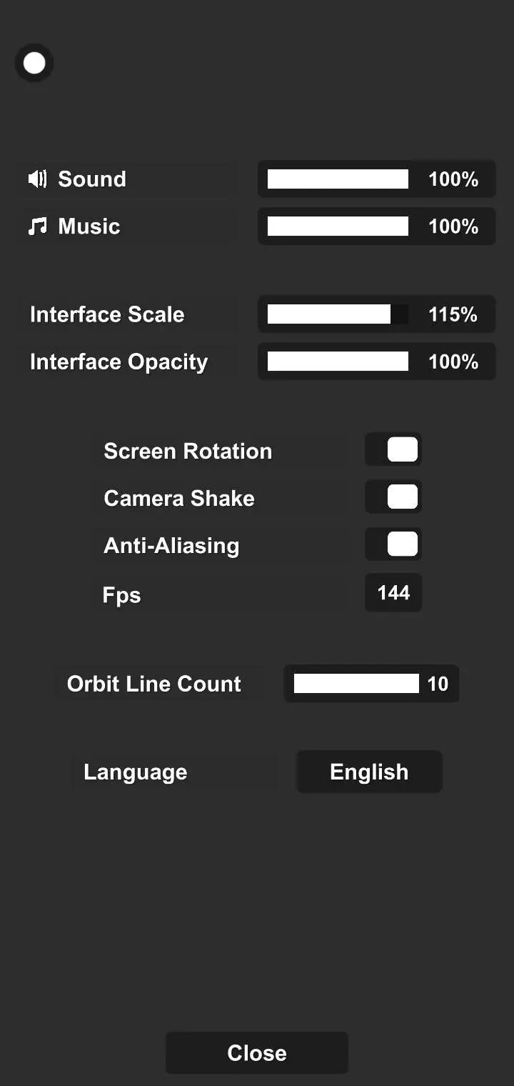
Task: Disable the Camera Shake toggle
Action: [x=393, y=497]
